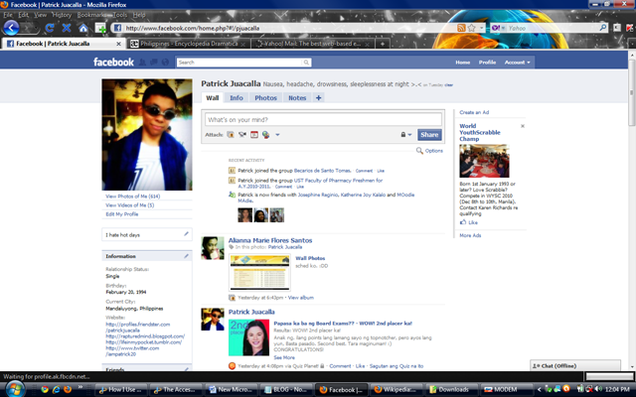This screenshot has height=397, width=636.
Task: Open the View Photos of Me link
Action: tap(132, 197)
